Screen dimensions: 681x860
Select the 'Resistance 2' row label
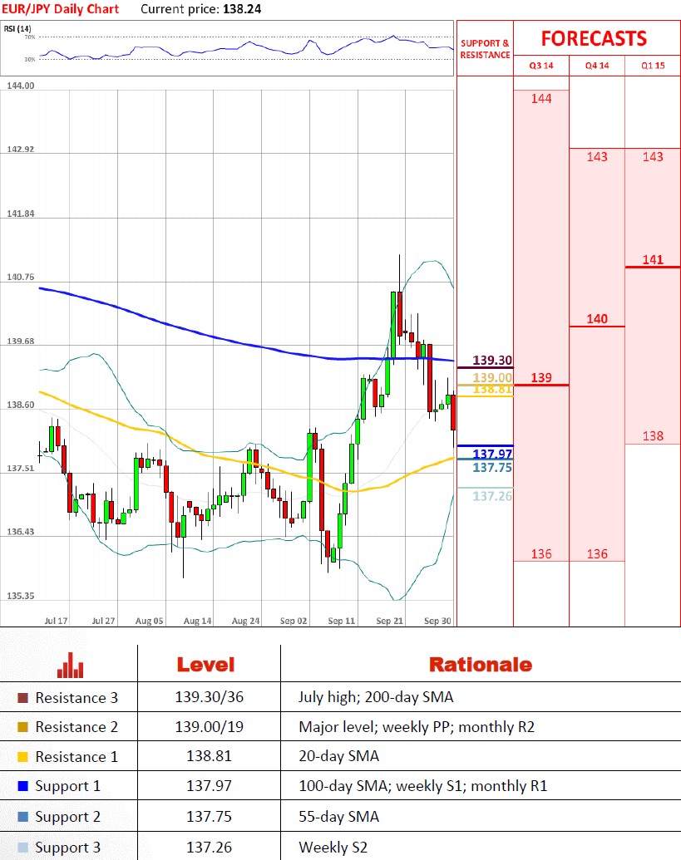(x=76, y=727)
